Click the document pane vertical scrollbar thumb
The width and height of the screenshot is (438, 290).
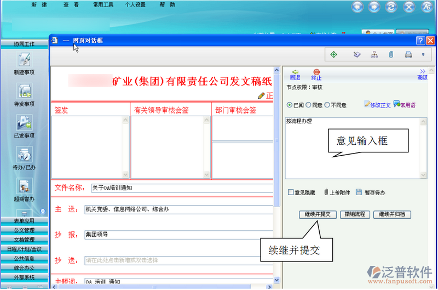[x=276, y=140]
